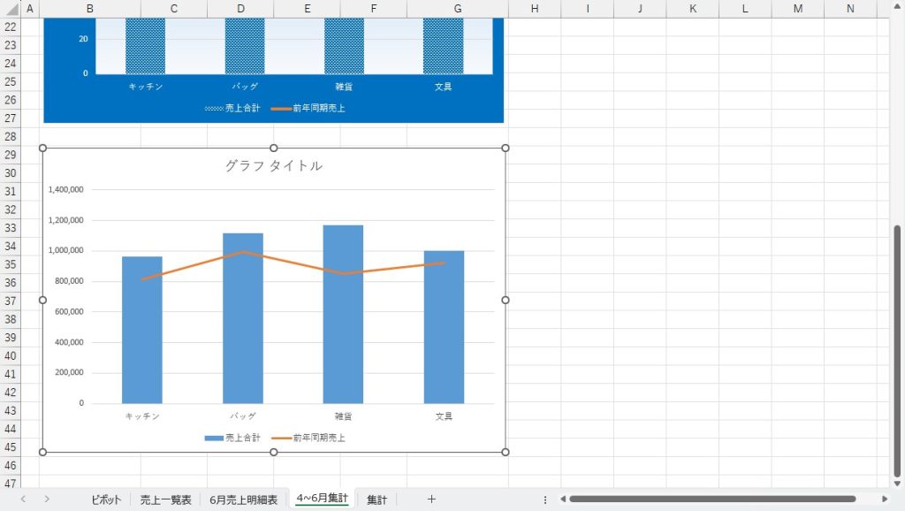The height and width of the screenshot is (511, 905).
Task: Click the horizontal scrollbar left arrow
Action: (x=562, y=500)
